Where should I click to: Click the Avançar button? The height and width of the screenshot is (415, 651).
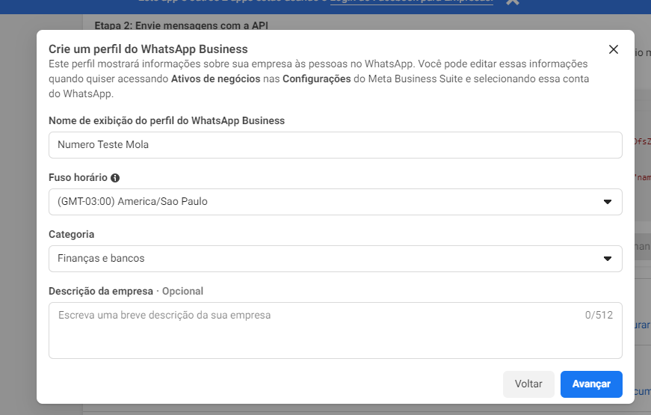tap(591, 384)
